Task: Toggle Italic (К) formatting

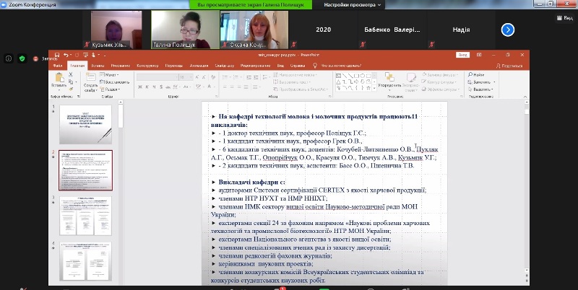Action: (x=147, y=87)
